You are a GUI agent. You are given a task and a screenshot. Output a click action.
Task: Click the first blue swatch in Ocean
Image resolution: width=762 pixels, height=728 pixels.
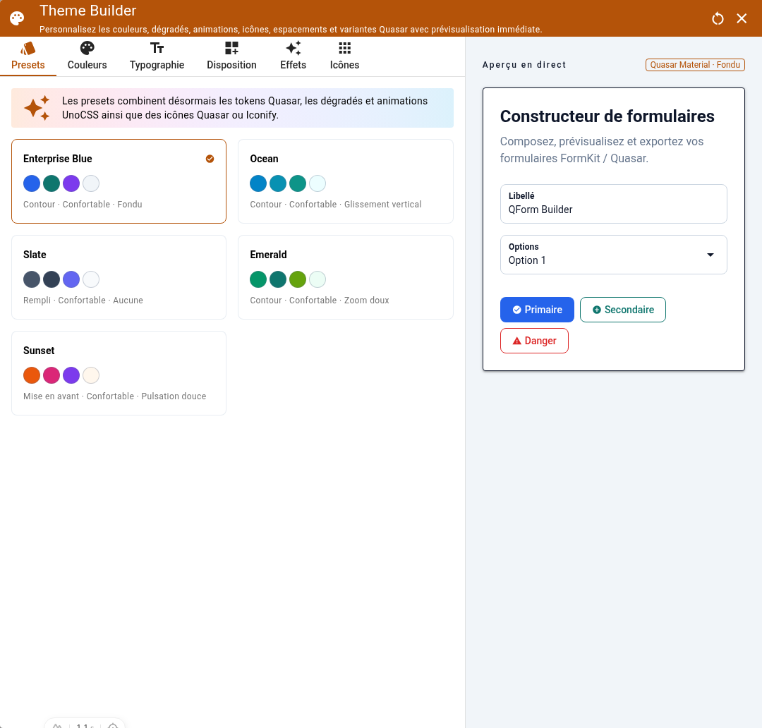(258, 183)
